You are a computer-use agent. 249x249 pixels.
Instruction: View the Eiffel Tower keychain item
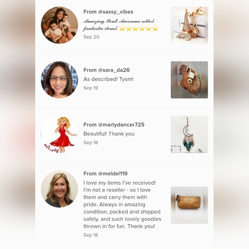pos(189,25)
